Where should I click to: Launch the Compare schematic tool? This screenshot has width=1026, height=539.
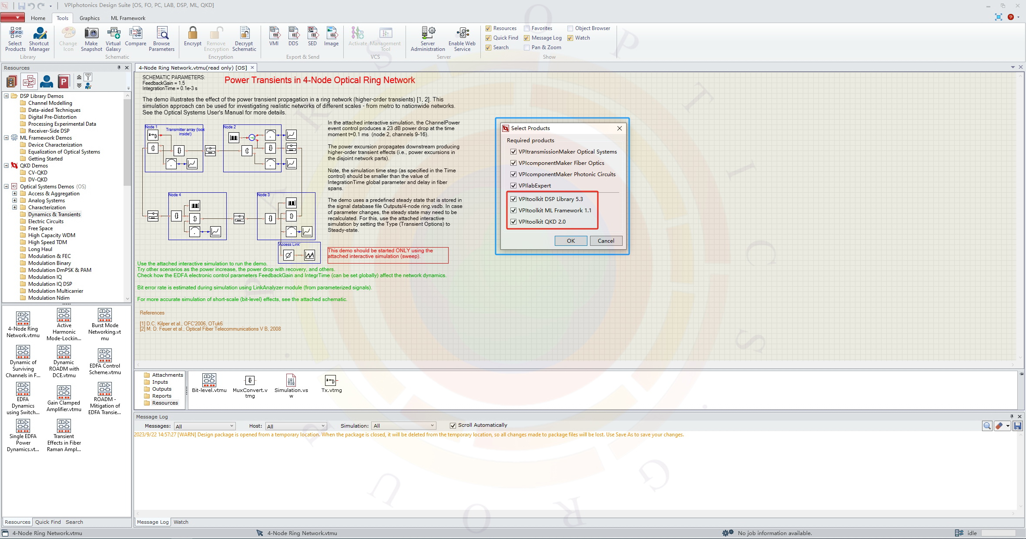[x=135, y=37]
